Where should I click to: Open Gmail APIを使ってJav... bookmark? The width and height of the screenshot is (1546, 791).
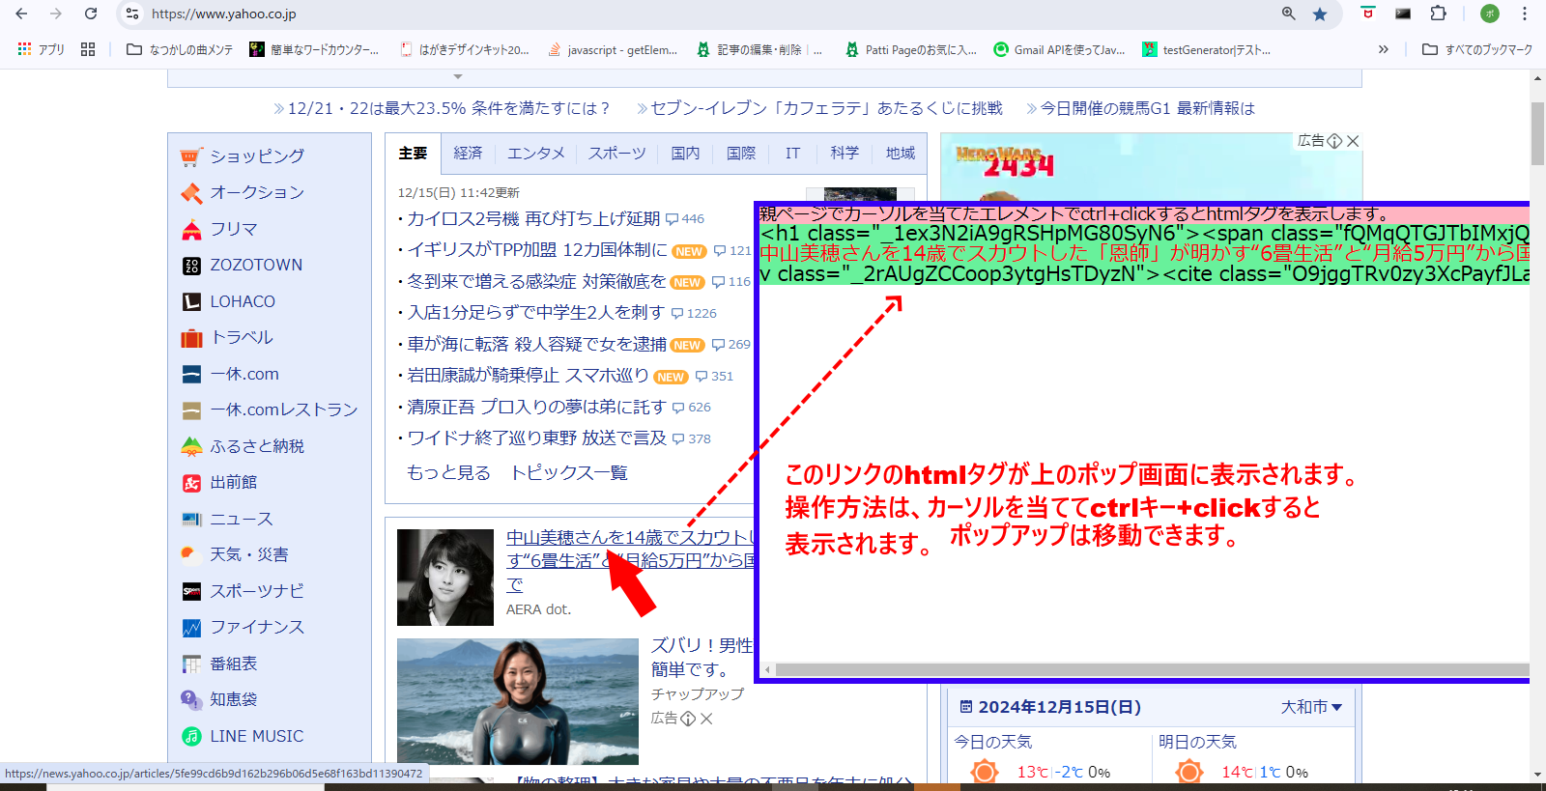pyautogui.click(x=1060, y=49)
